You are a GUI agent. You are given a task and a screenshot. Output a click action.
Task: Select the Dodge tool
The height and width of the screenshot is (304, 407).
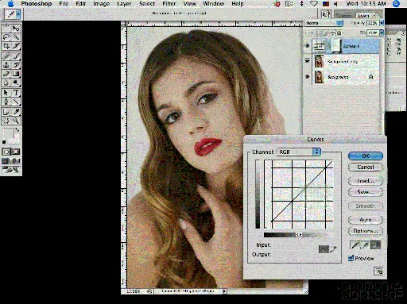16,83
